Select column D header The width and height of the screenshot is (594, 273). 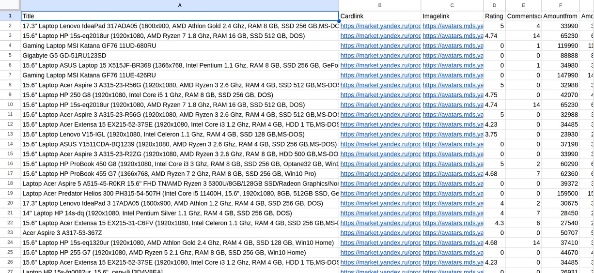(494, 5)
